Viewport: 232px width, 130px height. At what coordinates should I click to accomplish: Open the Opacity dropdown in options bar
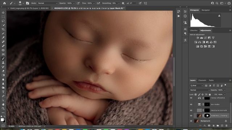[x=74, y=3]
